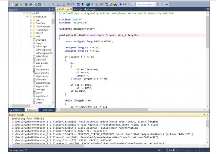Click the Cut scissors icon
Screen dimensions: 216x154
[x=45, y=4]
